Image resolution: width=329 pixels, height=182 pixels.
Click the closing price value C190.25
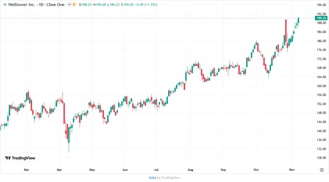point(123,4)
